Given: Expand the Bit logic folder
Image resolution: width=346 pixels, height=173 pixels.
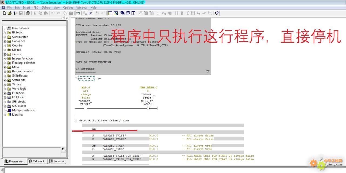Looking at the screenshot, I should click(x=5, y=33).
